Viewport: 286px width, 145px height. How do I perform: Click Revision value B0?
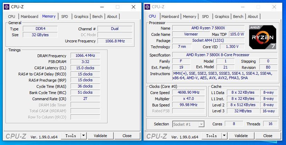[268, 68]
